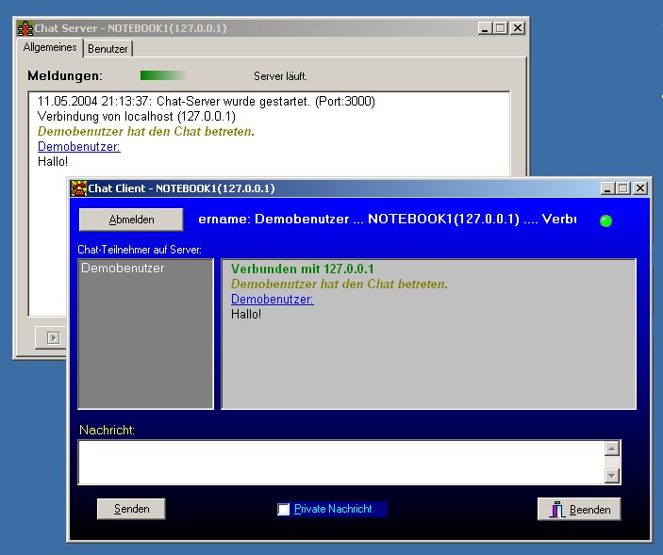Click the green connection status indicator
The image size is (663, 555).
pyautogui.click(x=605, y=220)
